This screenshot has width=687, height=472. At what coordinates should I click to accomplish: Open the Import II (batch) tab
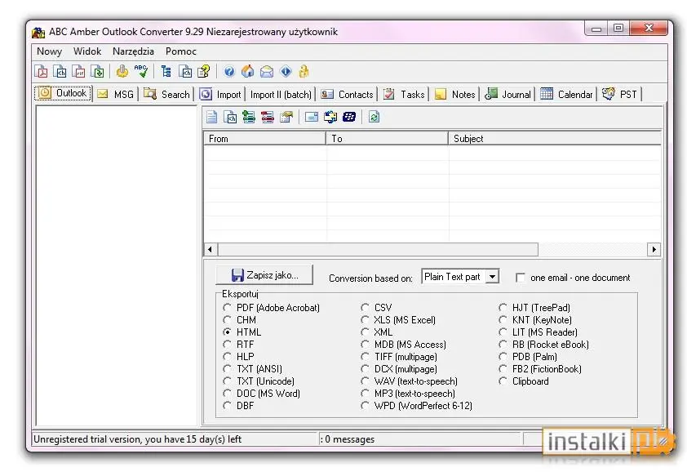(281, 94)
